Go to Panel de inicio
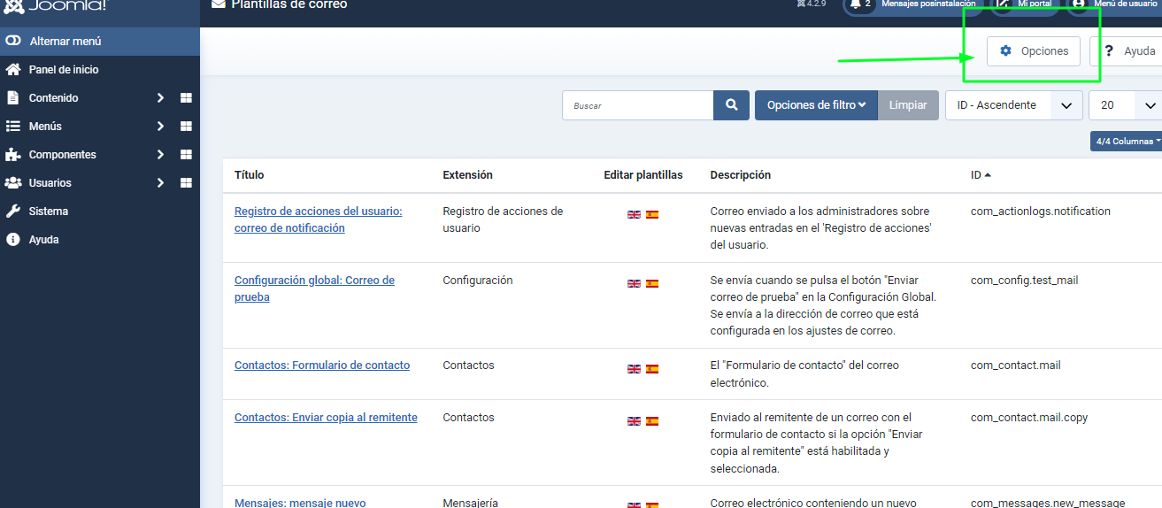The height and width of the screenshot is (508, 1162). [x=63, y=70]
